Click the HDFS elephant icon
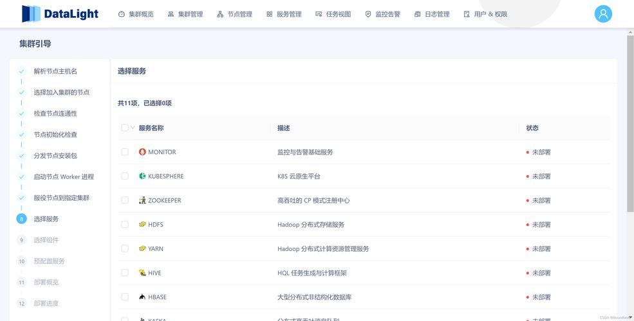This screenshot has width=634, height=321. pos(142,224)
